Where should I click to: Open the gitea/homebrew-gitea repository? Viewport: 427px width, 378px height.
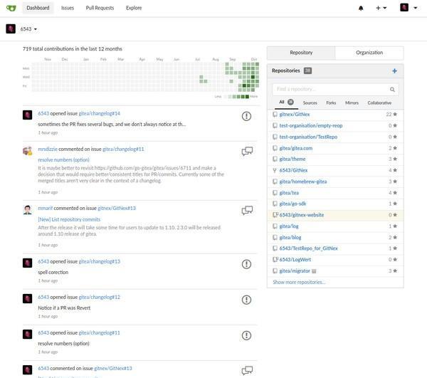pyautogui.click(x=303, y=182)
